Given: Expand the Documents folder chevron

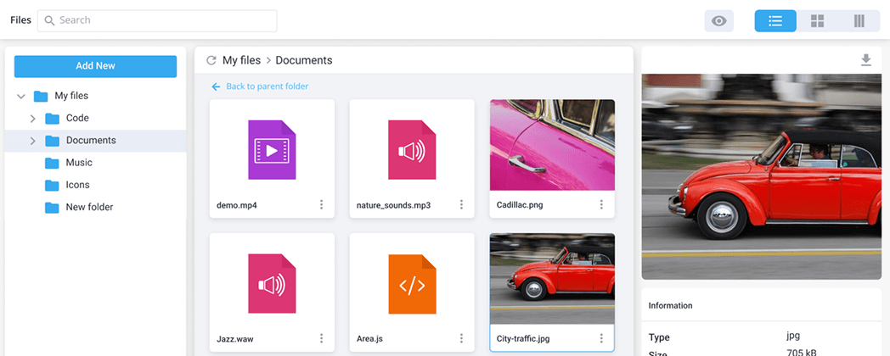Looking at the screenshot, I should point(32,141).
